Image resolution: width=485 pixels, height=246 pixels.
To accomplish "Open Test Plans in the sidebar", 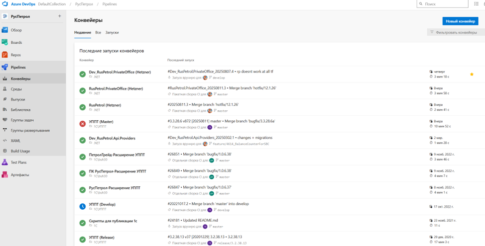I will pos(18,162).
